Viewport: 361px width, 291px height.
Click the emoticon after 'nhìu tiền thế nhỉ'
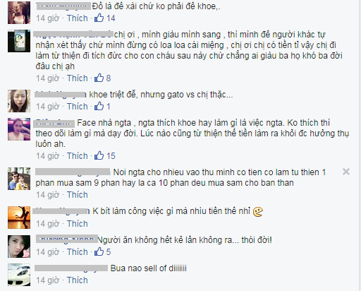pyautogui.click(x=258, y=212)
